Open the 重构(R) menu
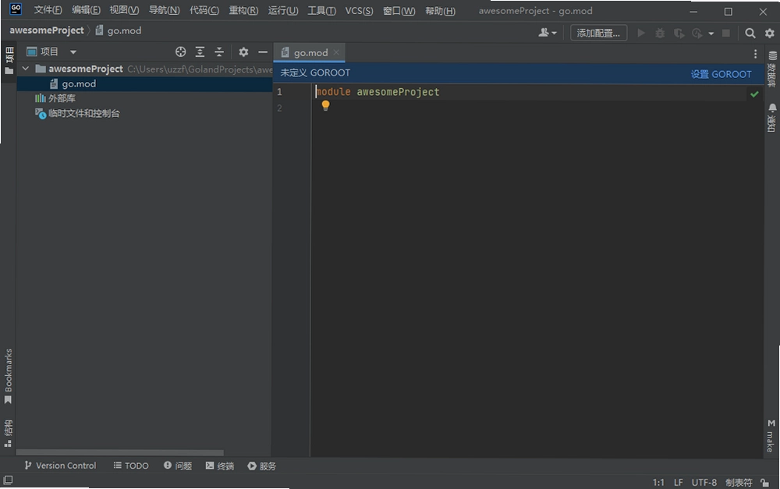Viewport: 780px width, 489px height. pos(243,10)
